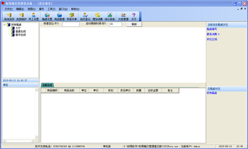Close the inner 营业操作 child window

245,9
